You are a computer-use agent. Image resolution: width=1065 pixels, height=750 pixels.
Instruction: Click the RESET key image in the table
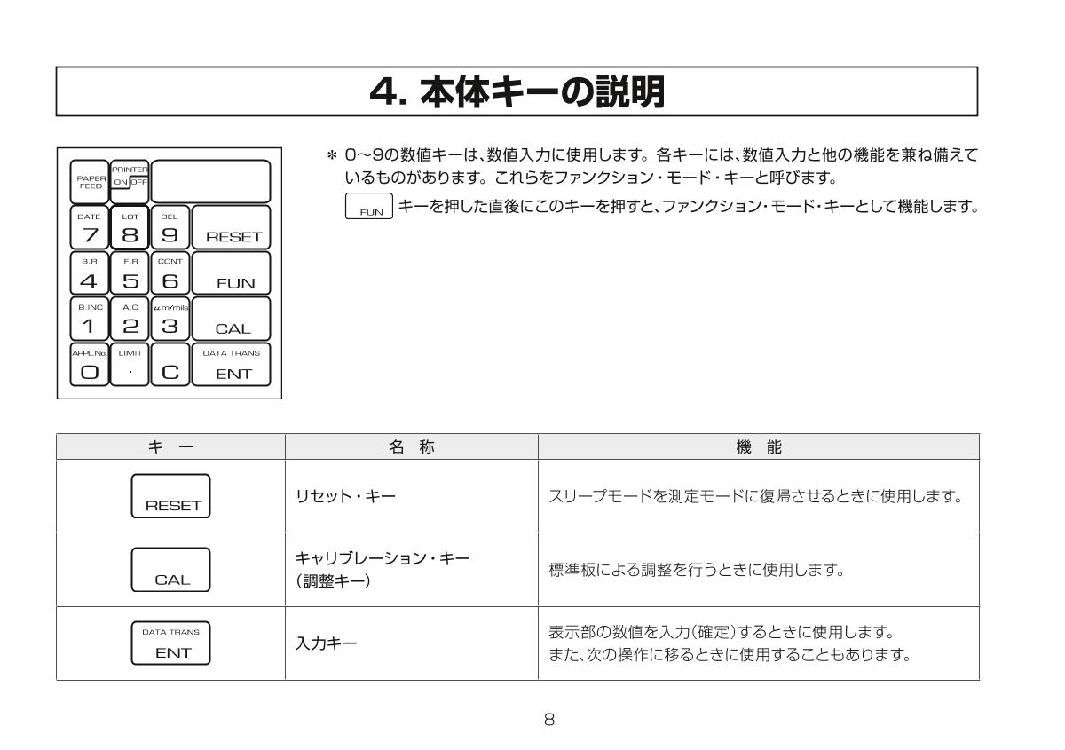tap(170, 495)
